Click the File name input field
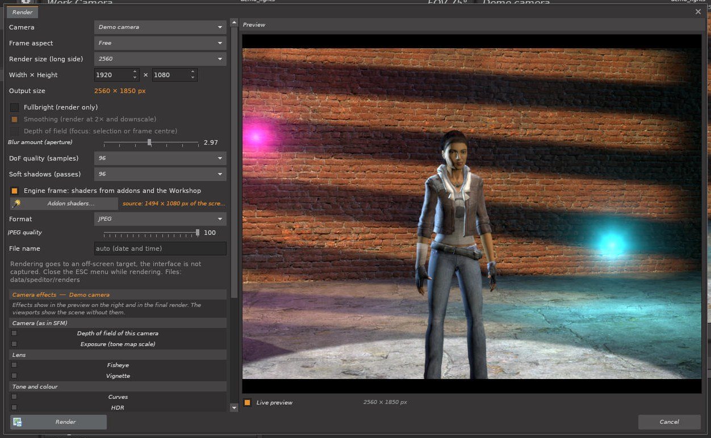This screenshot has width=711, height=438. pos(160,249)
